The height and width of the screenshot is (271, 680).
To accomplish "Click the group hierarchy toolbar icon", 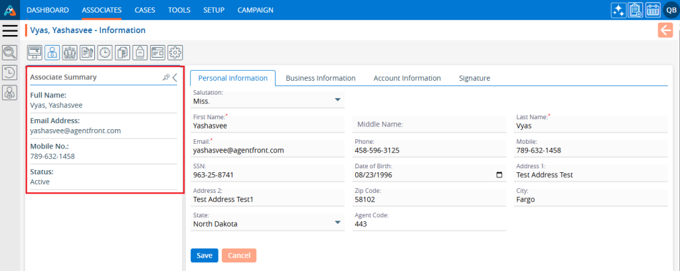I will (69, 52).
